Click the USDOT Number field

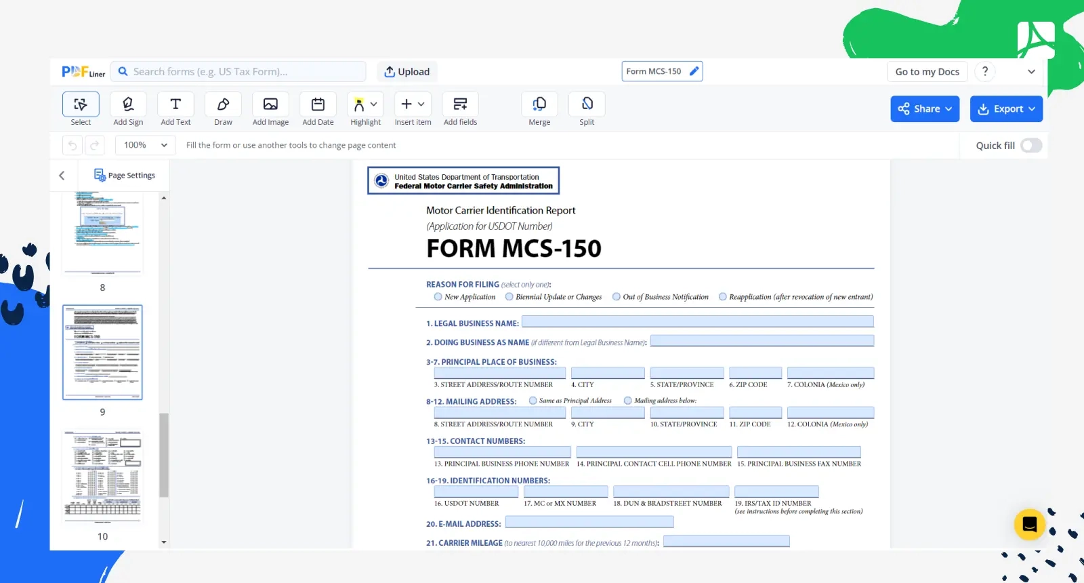476,491
